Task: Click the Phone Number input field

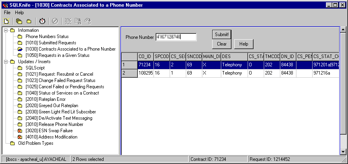Action: (176, 37)
